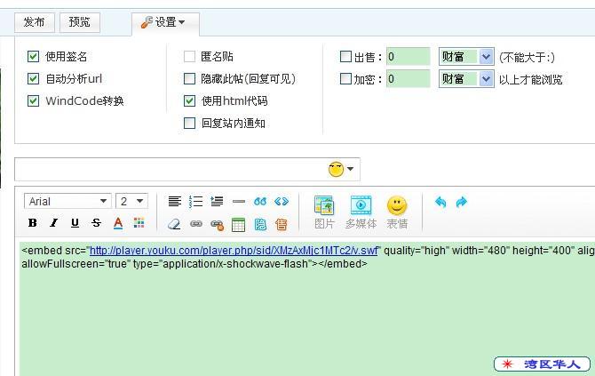
Task: Check 隐藏此帖(回复可见) checkbox
Action: 189,78
